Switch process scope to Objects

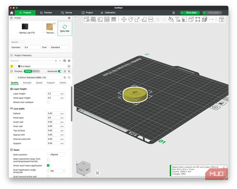36,71
